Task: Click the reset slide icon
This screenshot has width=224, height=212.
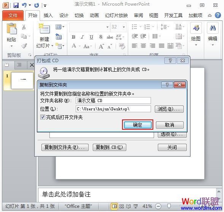Action: click(x=59, y=36)
